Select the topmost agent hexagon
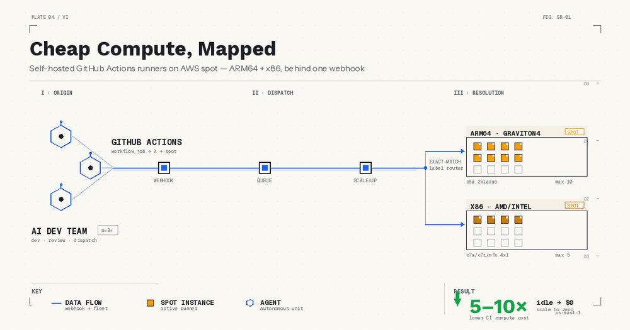This screenshot has height=330, width=630. tap(61, 136)
